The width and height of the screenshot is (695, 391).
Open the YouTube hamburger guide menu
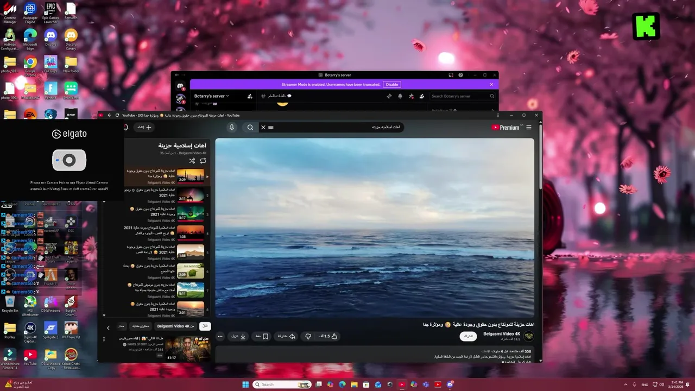529,128
